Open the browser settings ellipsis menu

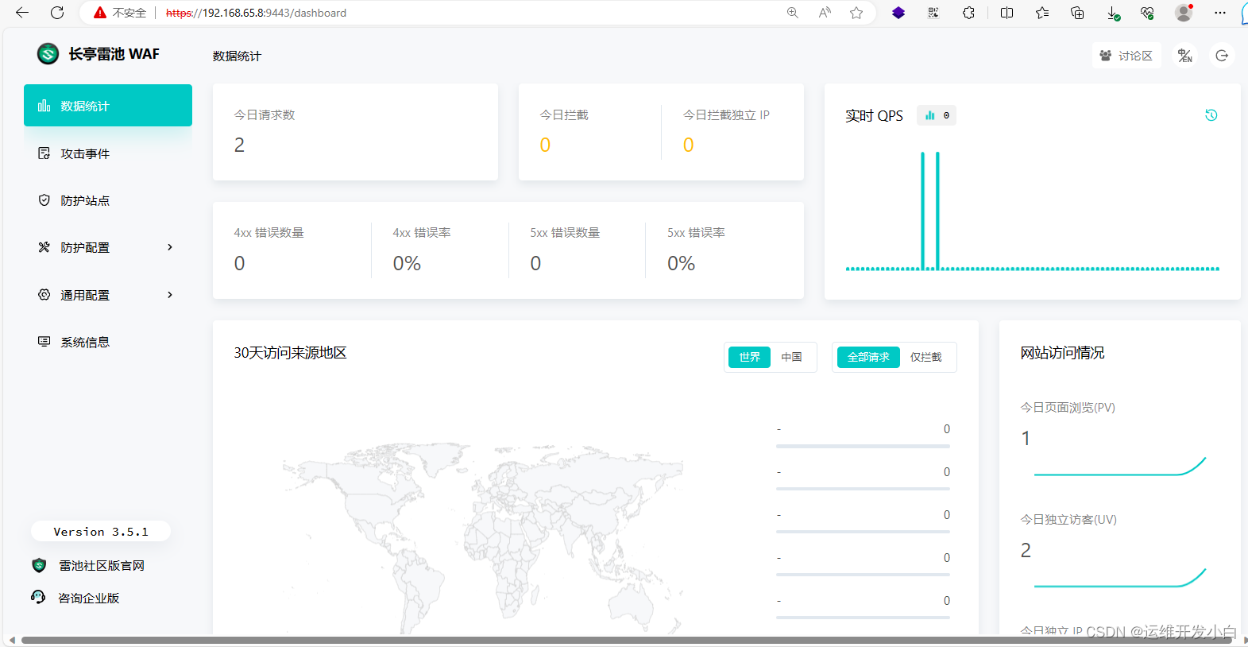(1220, 13)
